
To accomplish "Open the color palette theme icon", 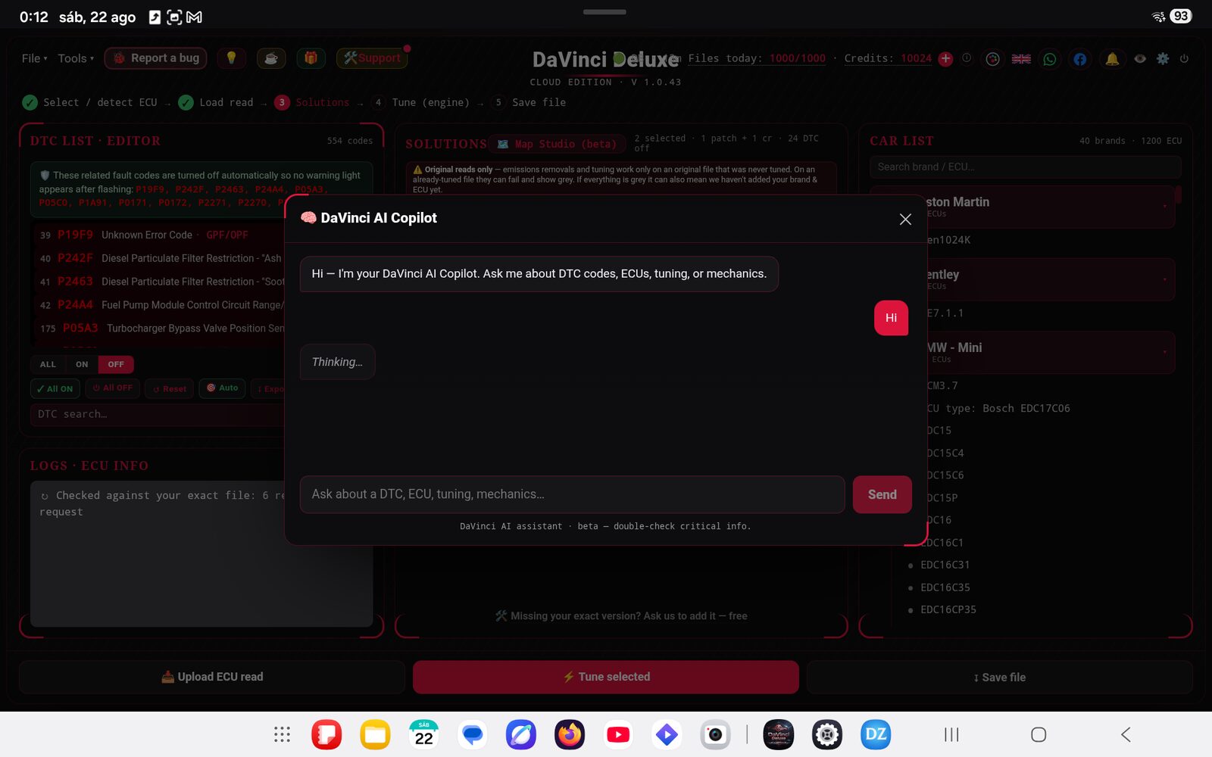I will click(992, 59).
